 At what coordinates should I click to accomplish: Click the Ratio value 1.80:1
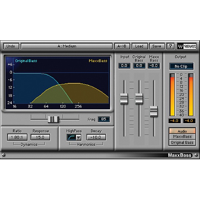(17, 137)
